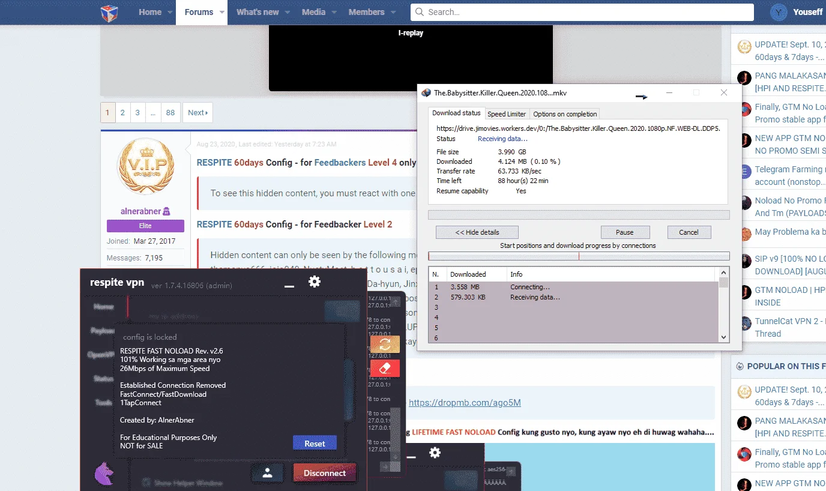Viewport: 826px width, 491px height.
Task: Click the Disconnect button
Action: [x=325, y=473]
